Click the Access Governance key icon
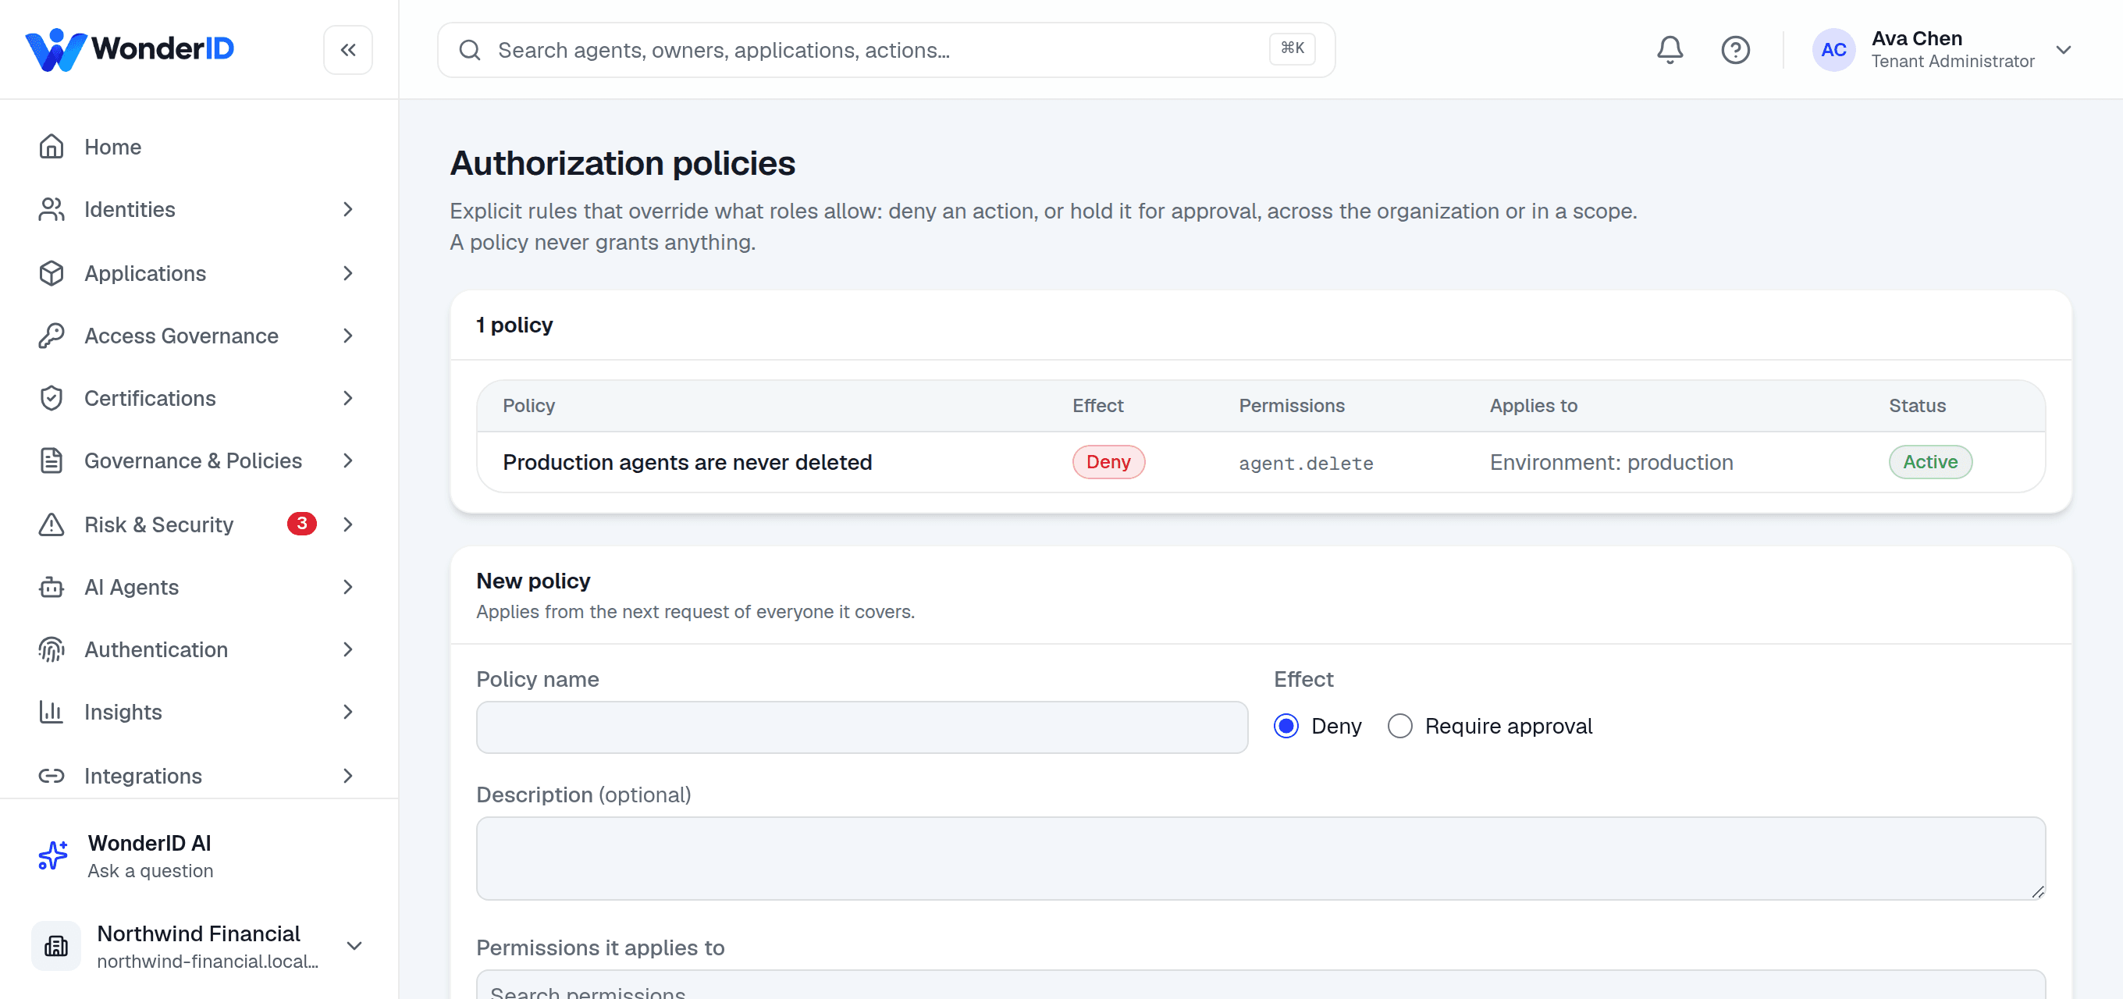 click(x=51, y=336)
